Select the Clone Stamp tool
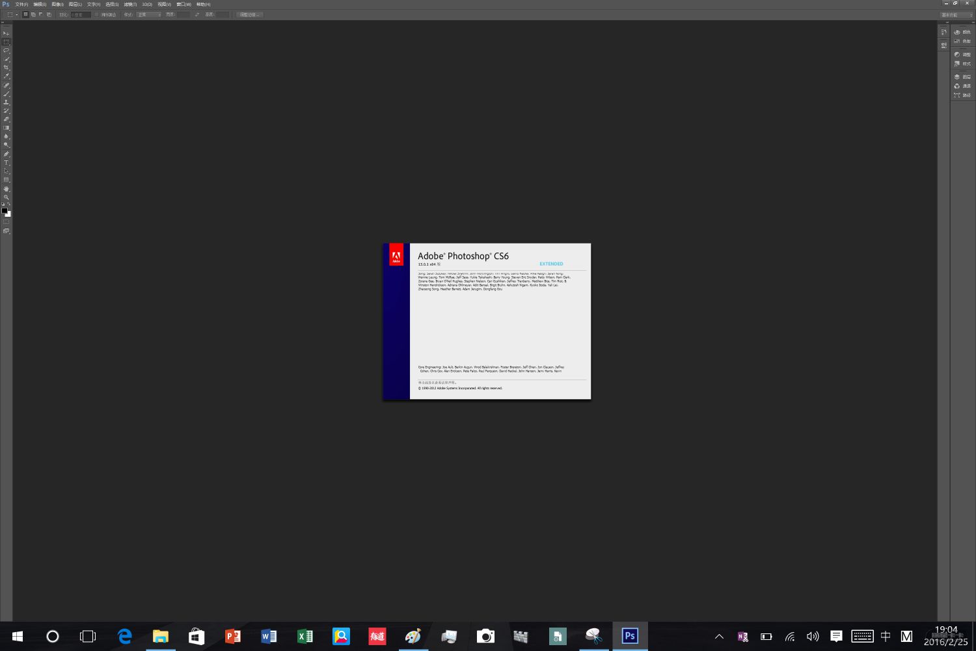The width and height of the screenshot is (976, 651). [x=7, y=102]
